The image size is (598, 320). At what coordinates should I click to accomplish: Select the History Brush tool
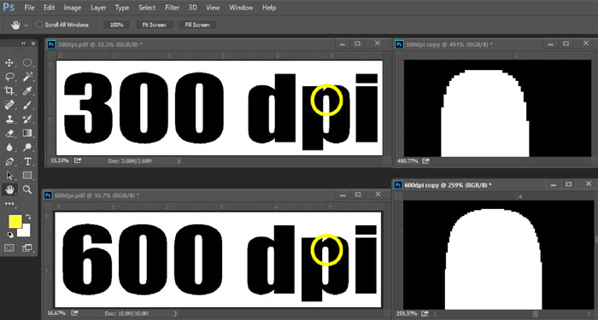point(27,119)
